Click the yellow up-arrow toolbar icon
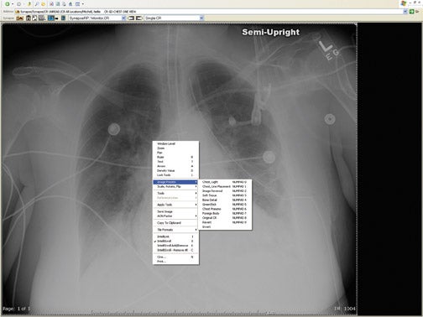Screen dimensions: 423x317 click(x=29, y=4)
